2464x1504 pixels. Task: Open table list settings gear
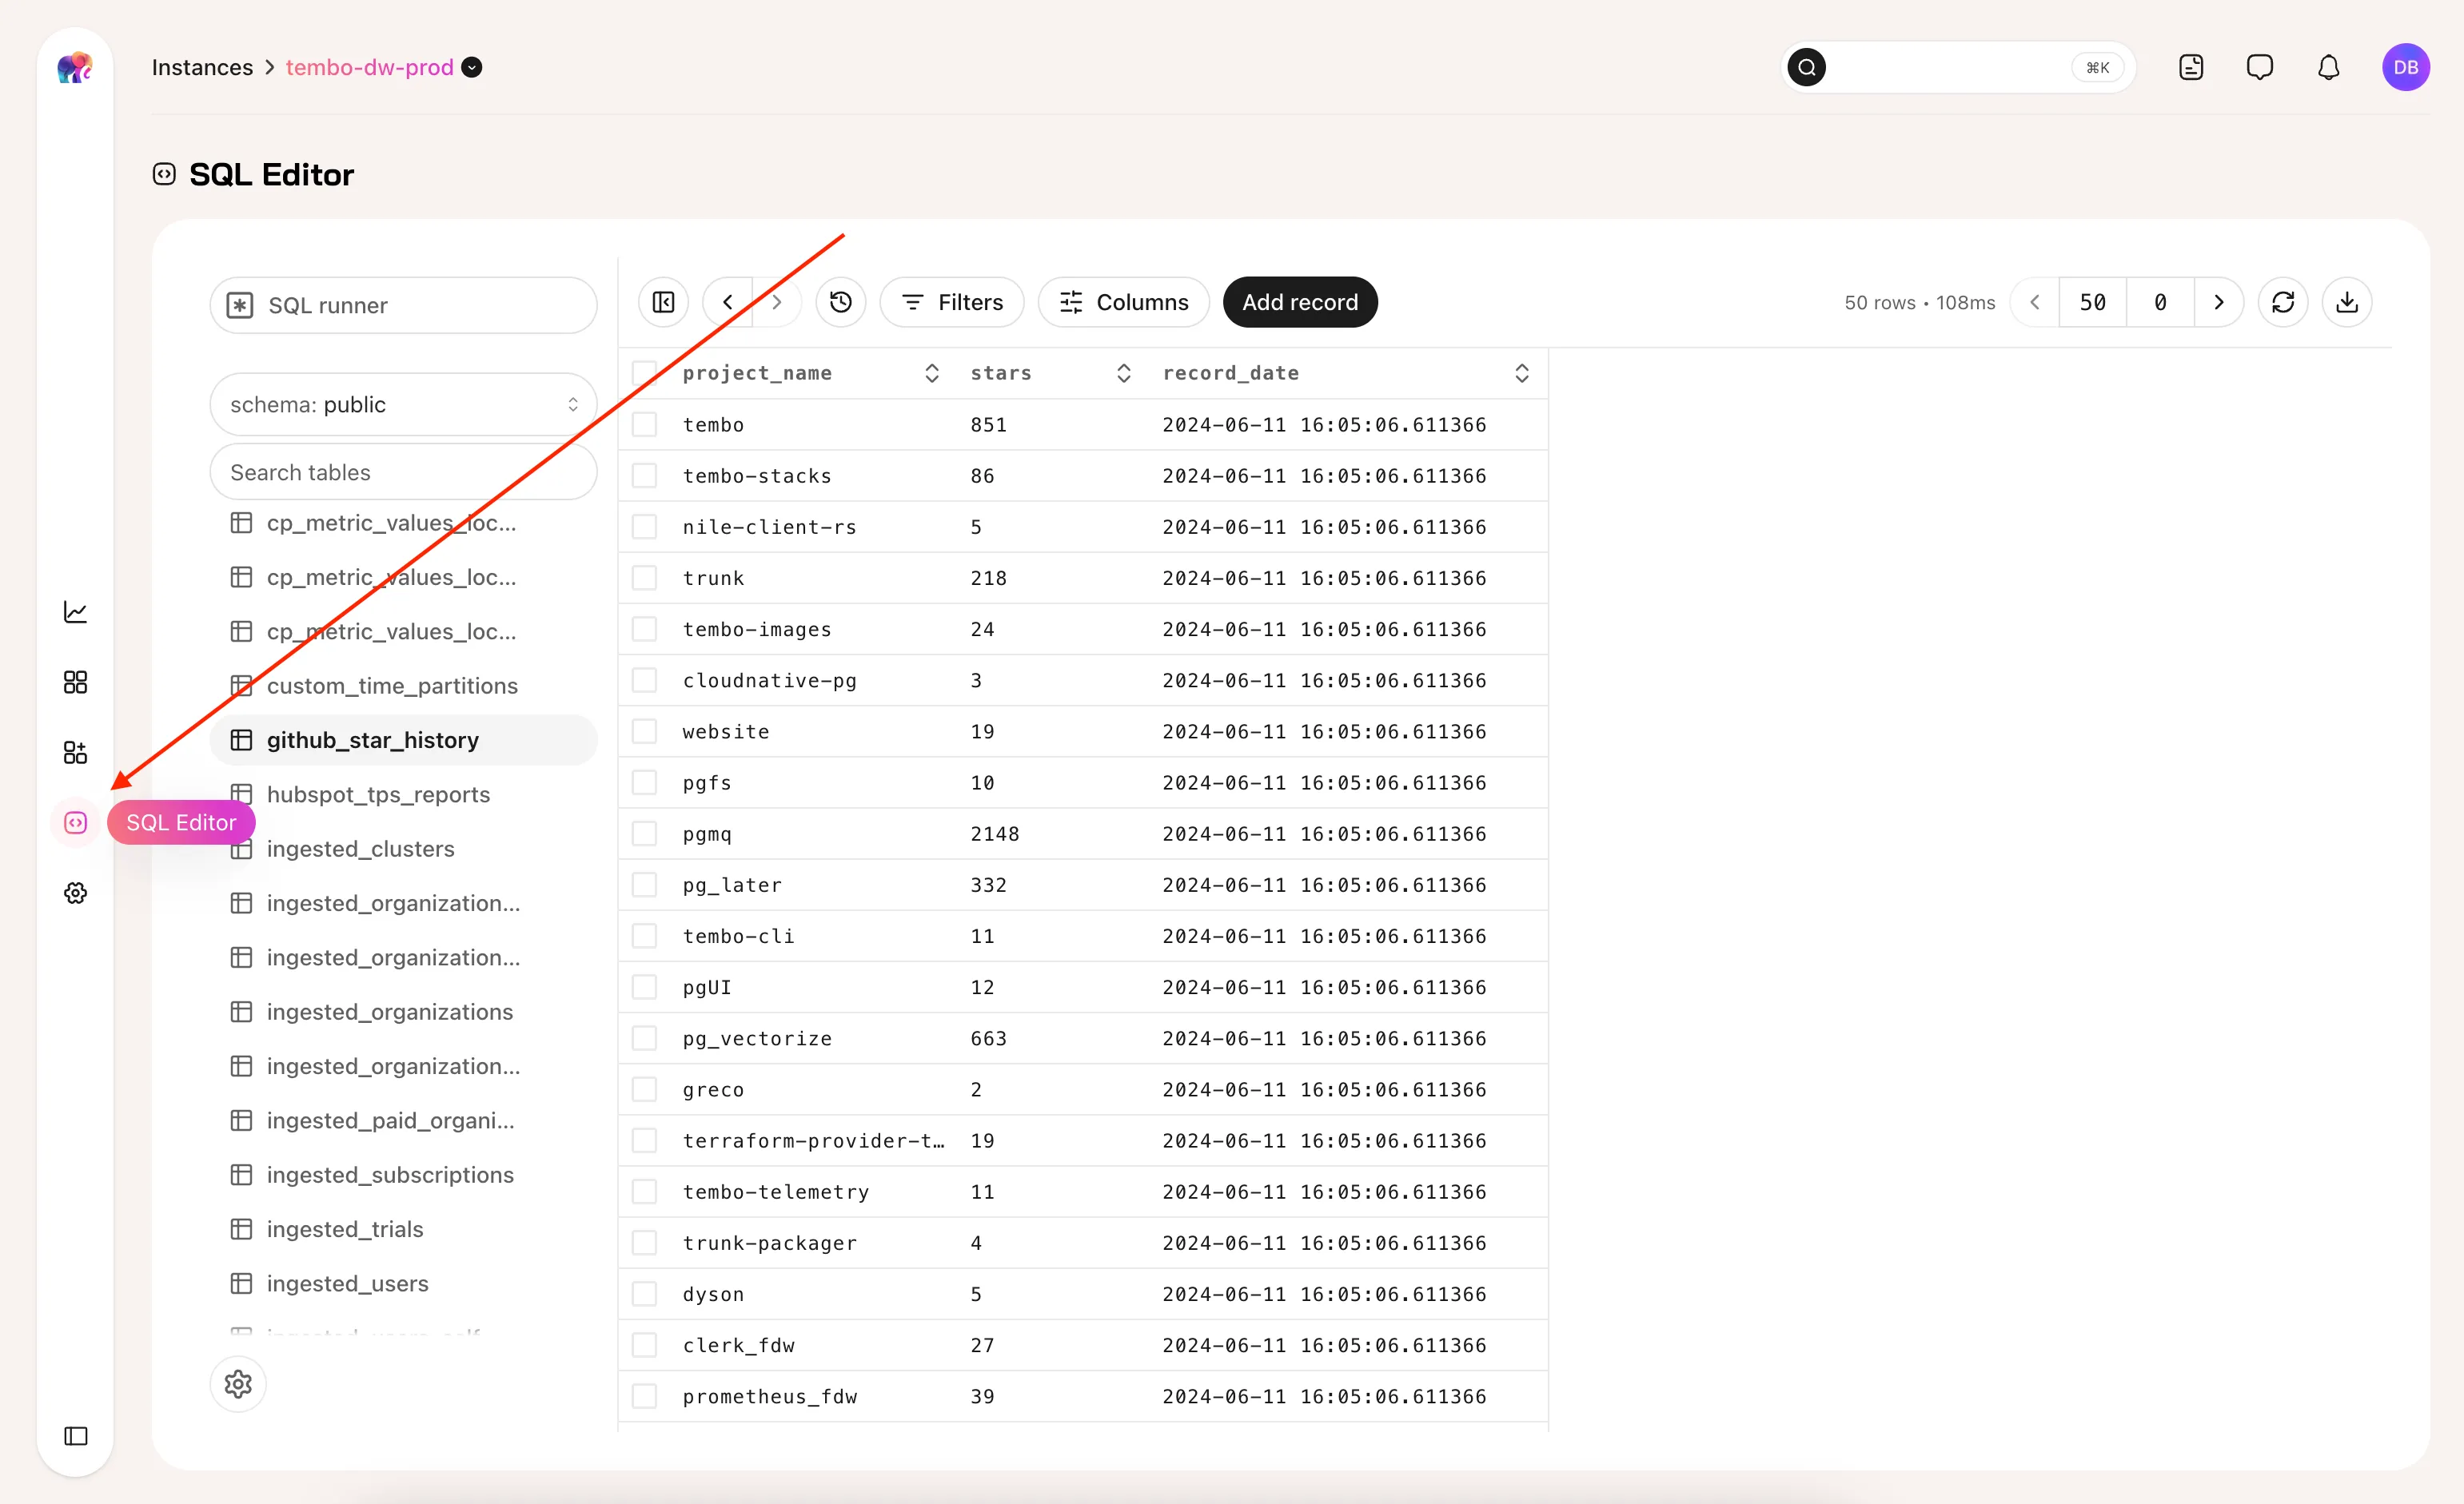click(238, 1384)
